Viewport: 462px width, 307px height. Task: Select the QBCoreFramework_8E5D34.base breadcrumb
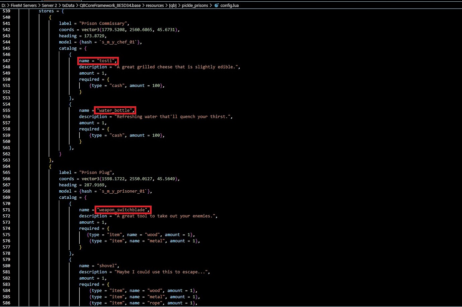coord(110,5)
